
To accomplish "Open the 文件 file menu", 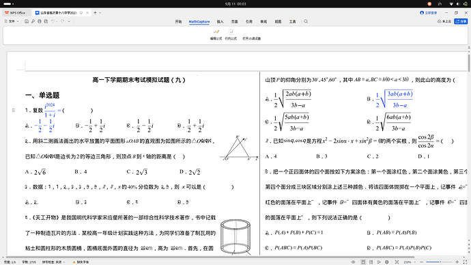I will [12, 21].
